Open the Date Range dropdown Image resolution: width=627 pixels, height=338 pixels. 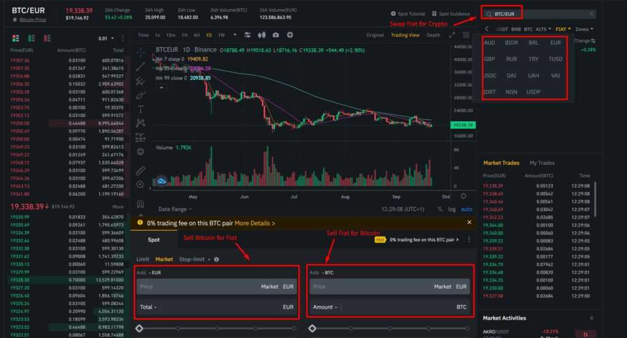click(x=178, y=209)
